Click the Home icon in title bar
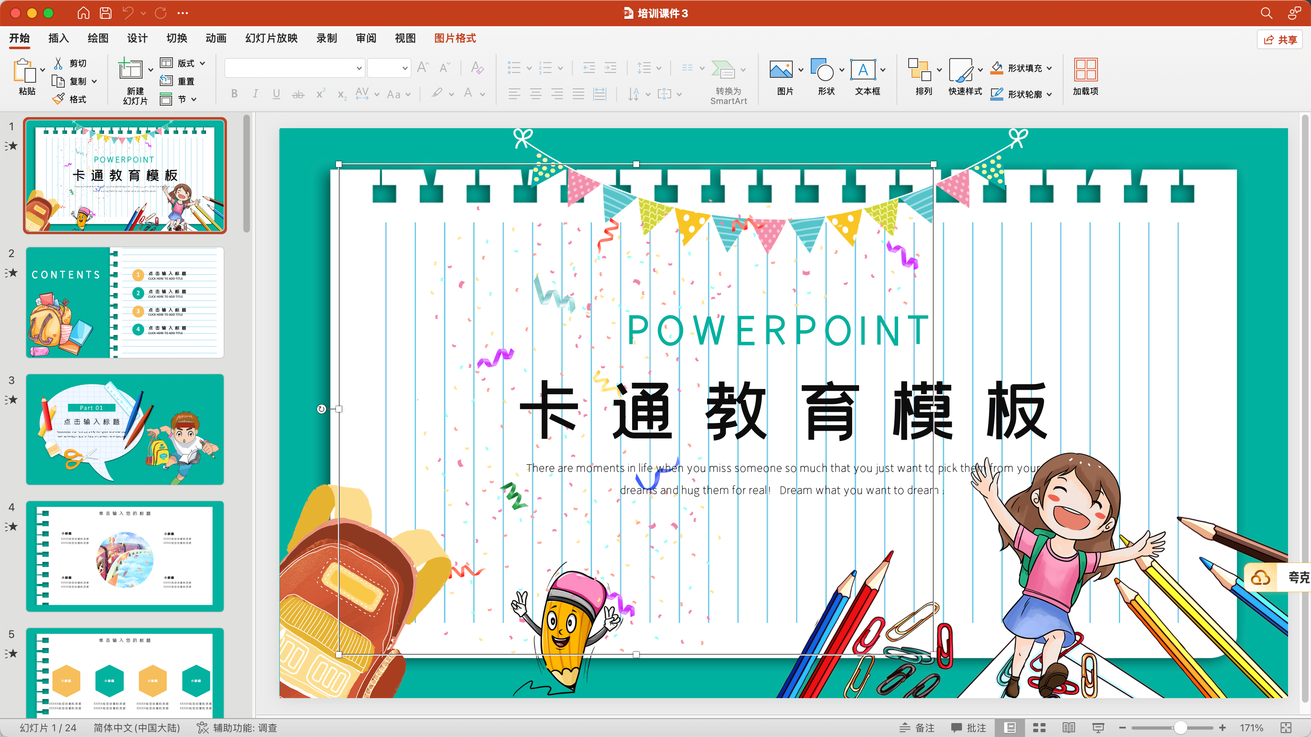 (83, 13)
